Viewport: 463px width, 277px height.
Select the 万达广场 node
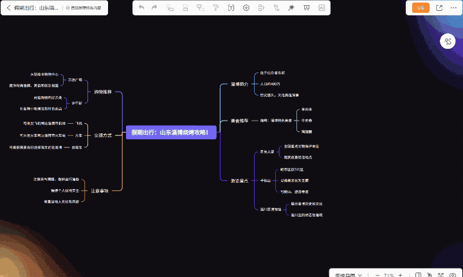click(x=75, y=80)
